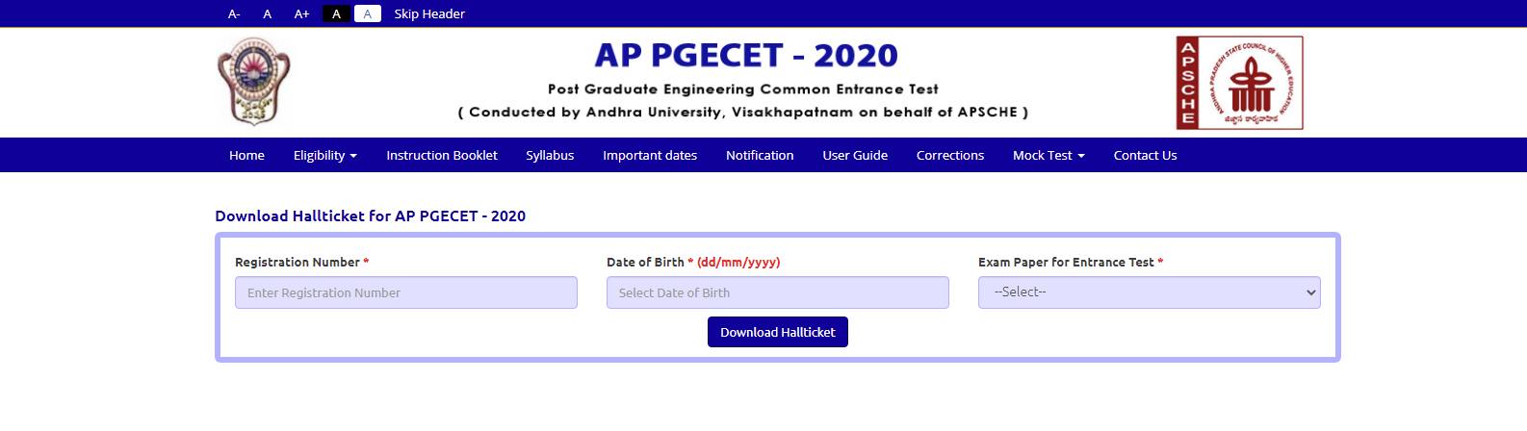The width and height of the screenshot is (1527, 431).
Task: Open Exam Paper for Entrance Test select box
Action: [1149, 292]
